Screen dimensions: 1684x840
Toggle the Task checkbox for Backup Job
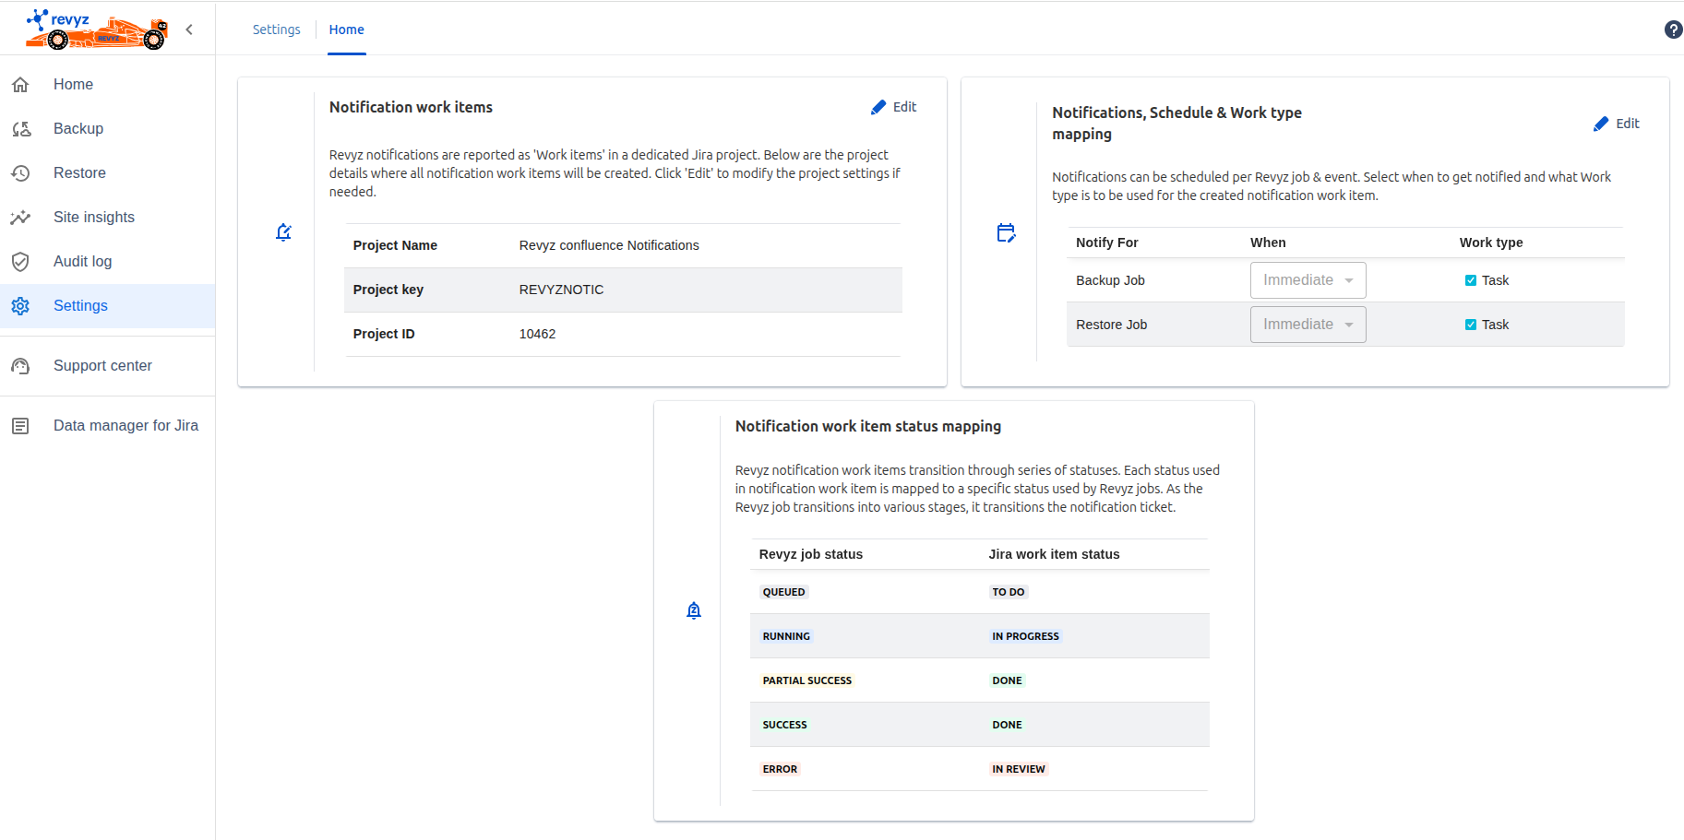point(1470,280)
